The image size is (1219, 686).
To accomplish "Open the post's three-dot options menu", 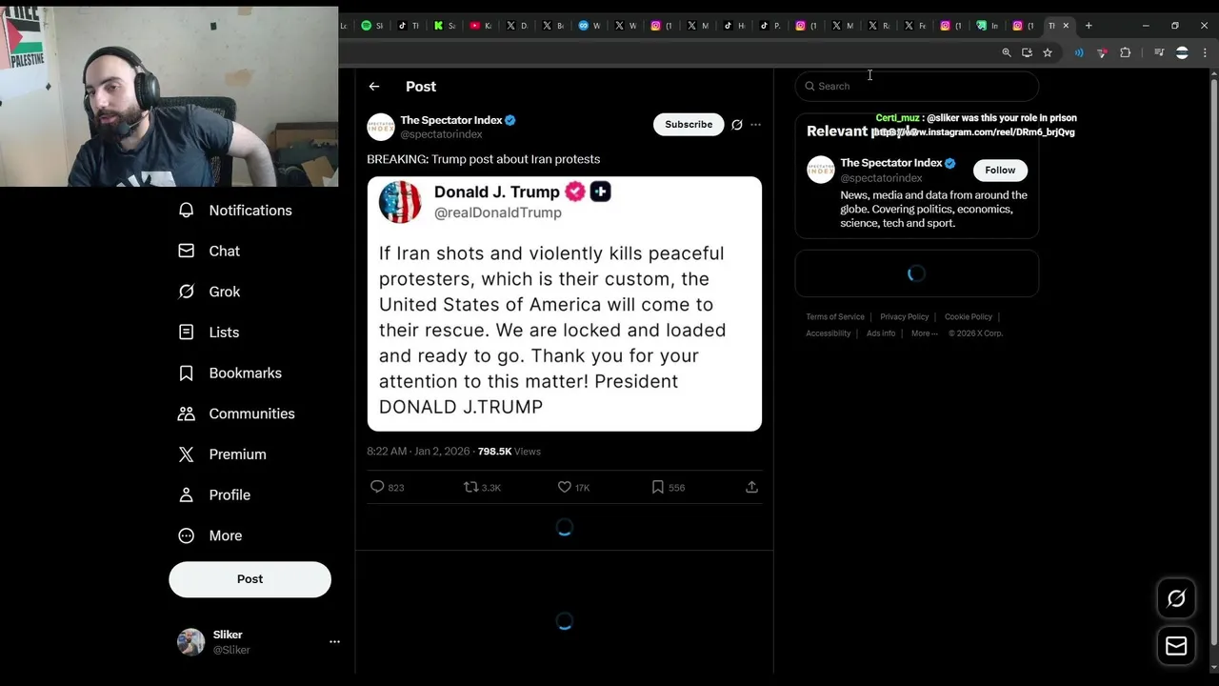I will 755,125.
